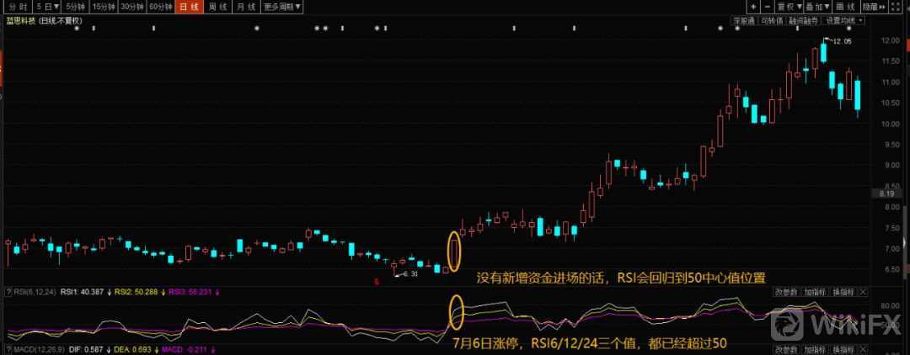Click the RSI panel help question icon
Screen dimensions: 910x355
8,292
